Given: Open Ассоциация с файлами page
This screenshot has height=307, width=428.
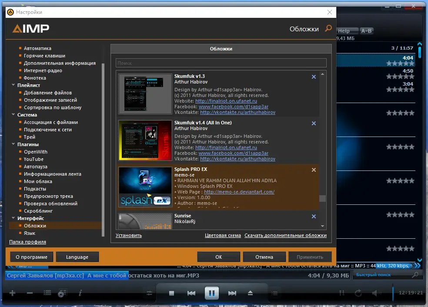Looking at the screenshot, I should point(51,122).
